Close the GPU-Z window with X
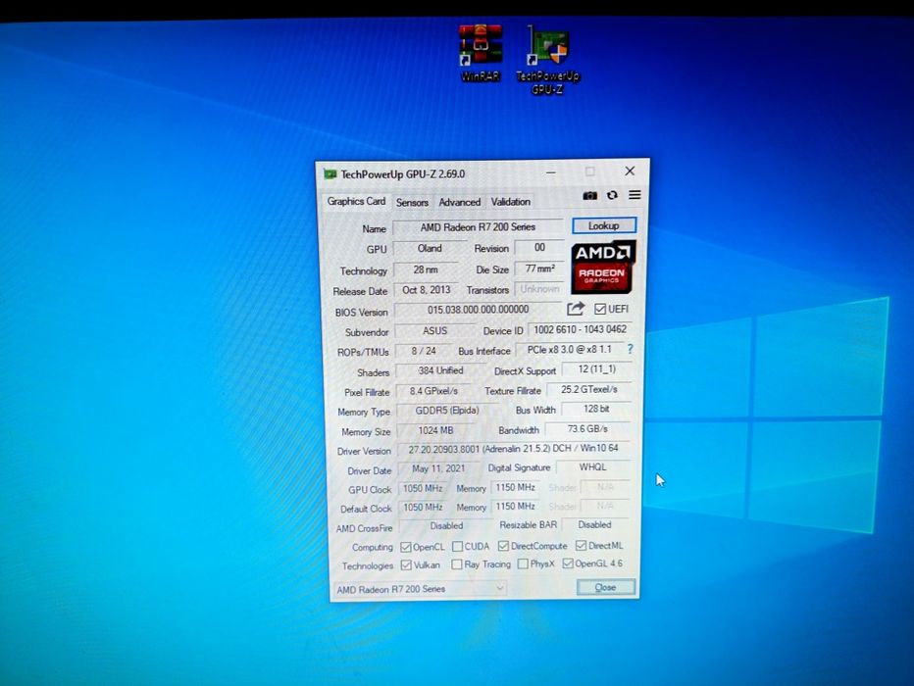Viewport: 914px width, 686px height. [630, 171]
